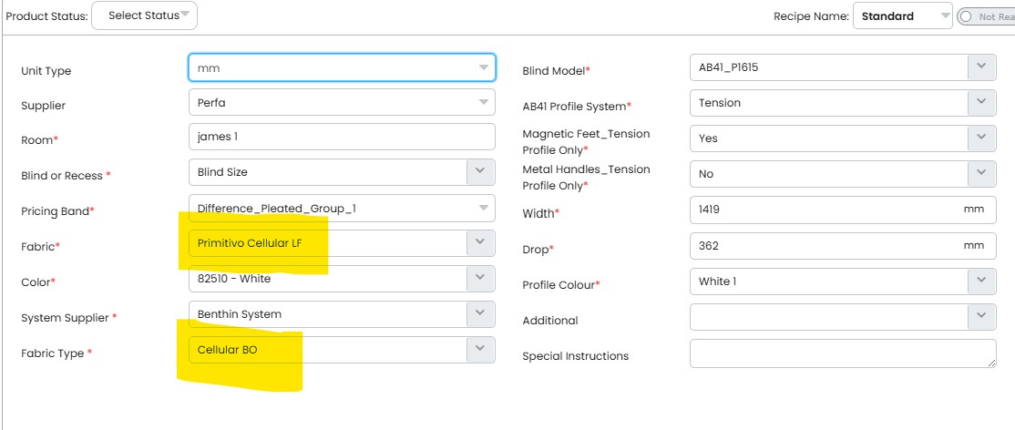Click the Fabric Type arrow icon

tap(480, 349)
